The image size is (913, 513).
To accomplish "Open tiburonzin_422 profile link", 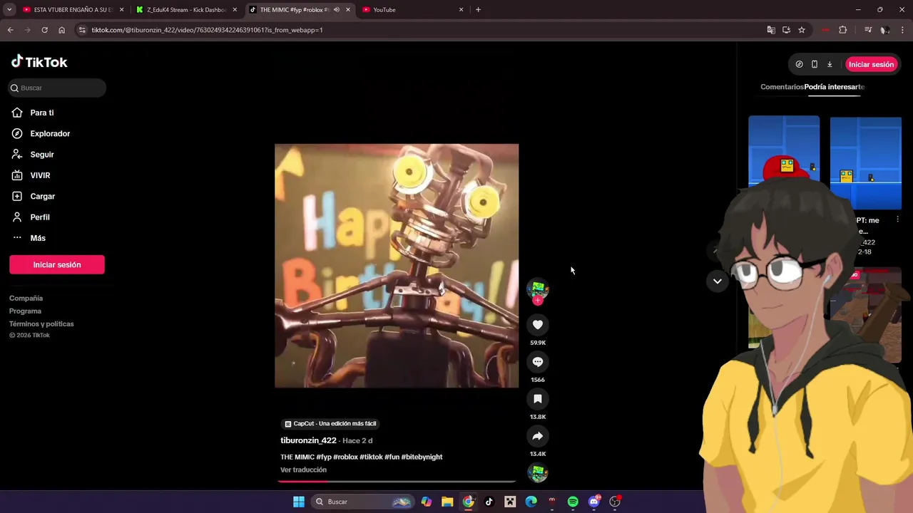I will pyautogui.click(x=308, y=440).
